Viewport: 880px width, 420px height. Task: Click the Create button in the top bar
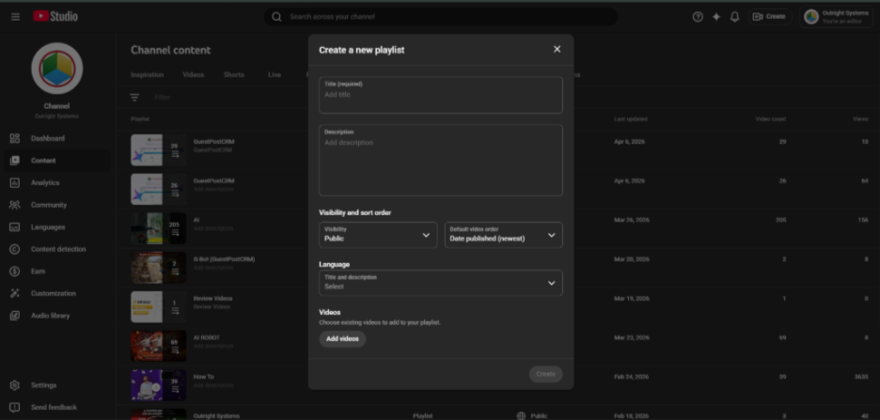pyautogui.click(x=769, y=17)
